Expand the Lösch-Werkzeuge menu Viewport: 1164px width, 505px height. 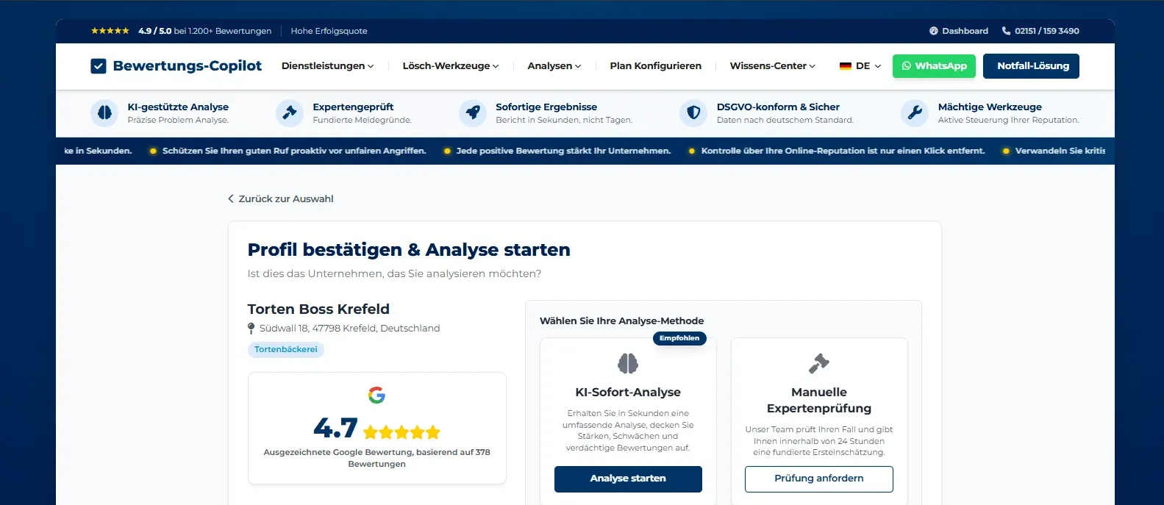(x=451, y=66)
